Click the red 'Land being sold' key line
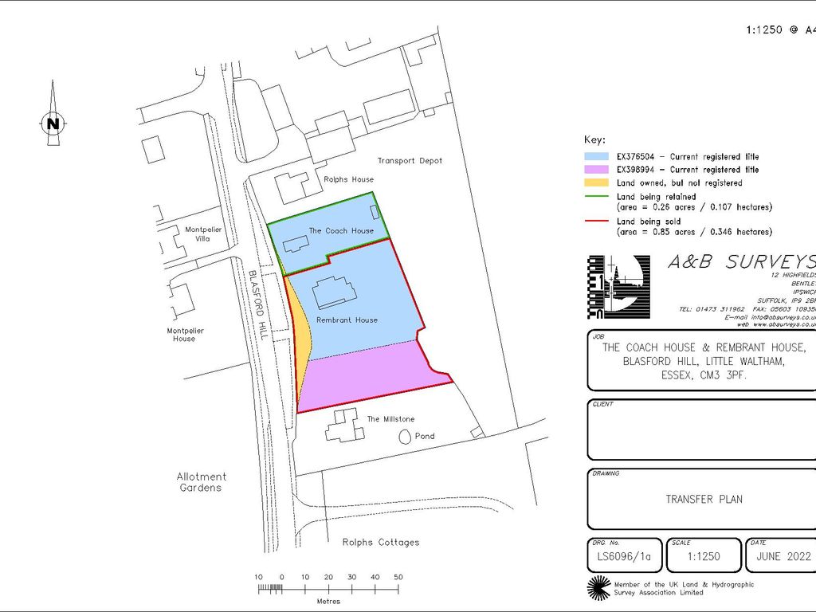The width and height of the screenshot is (816, 612). [598, 221]
